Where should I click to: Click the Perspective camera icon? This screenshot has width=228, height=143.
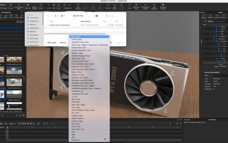pos(65,5)
